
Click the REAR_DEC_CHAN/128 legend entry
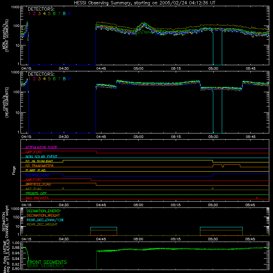pos(45,220)
